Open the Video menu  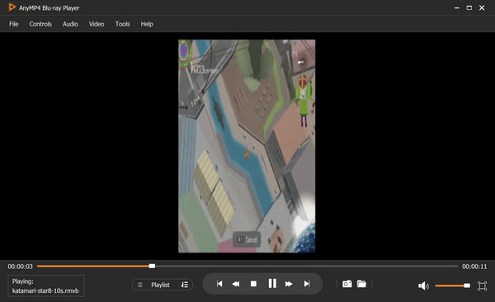[x=97, y=24]
